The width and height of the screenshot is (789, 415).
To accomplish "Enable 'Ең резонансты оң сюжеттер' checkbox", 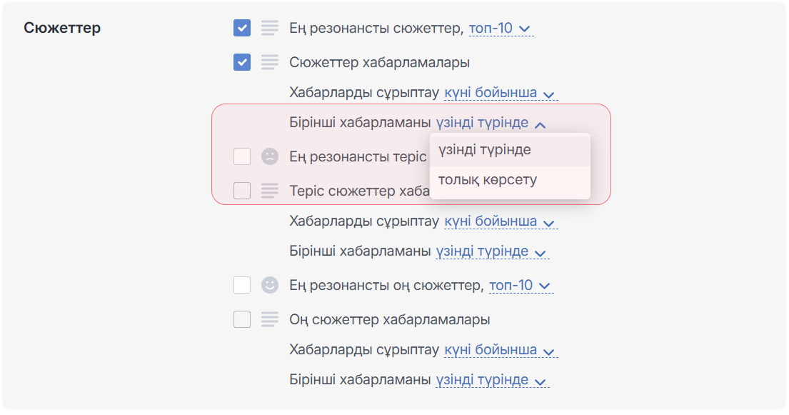I will [242, 285].
